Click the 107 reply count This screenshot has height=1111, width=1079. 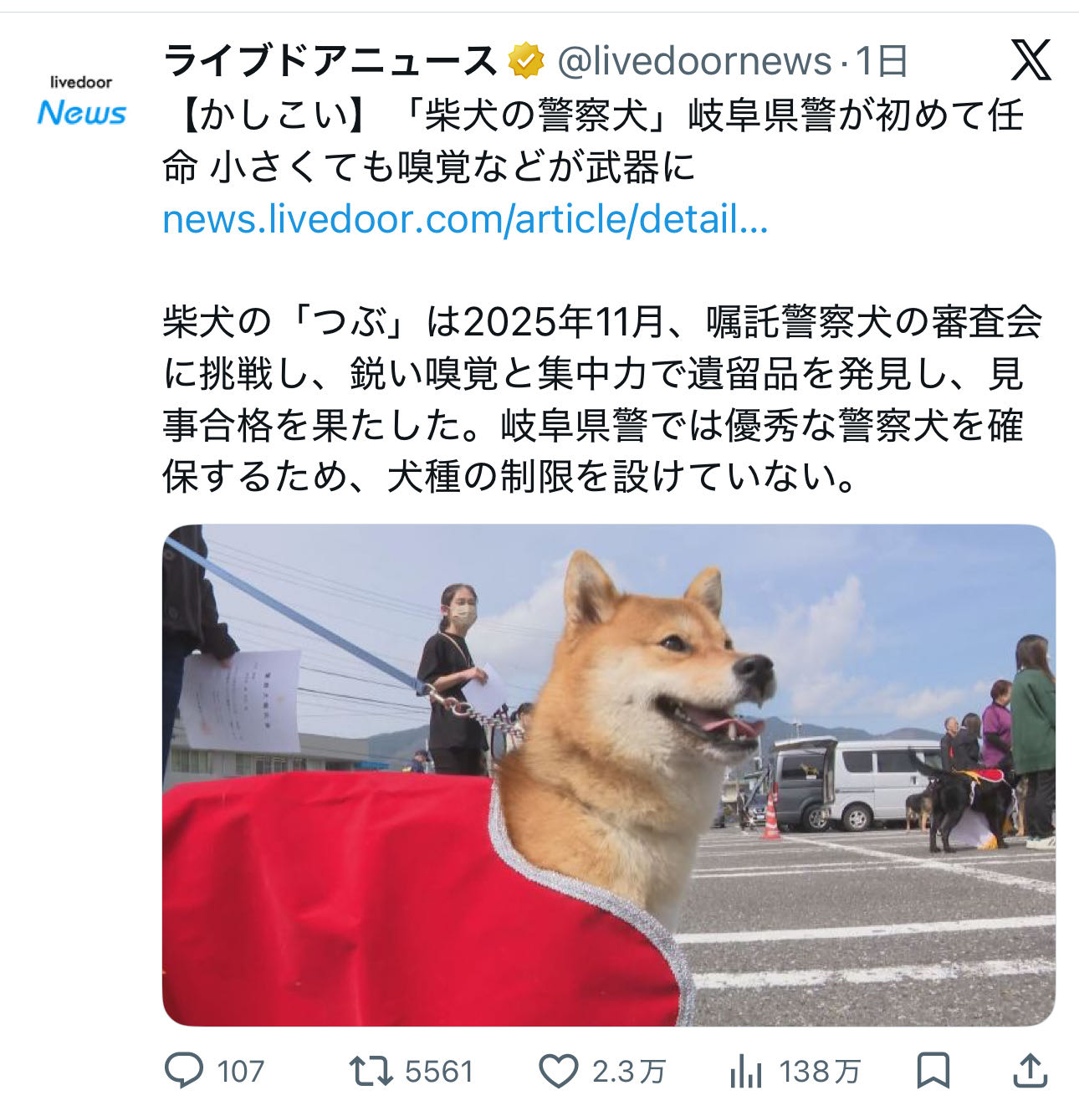(241, 1072)
